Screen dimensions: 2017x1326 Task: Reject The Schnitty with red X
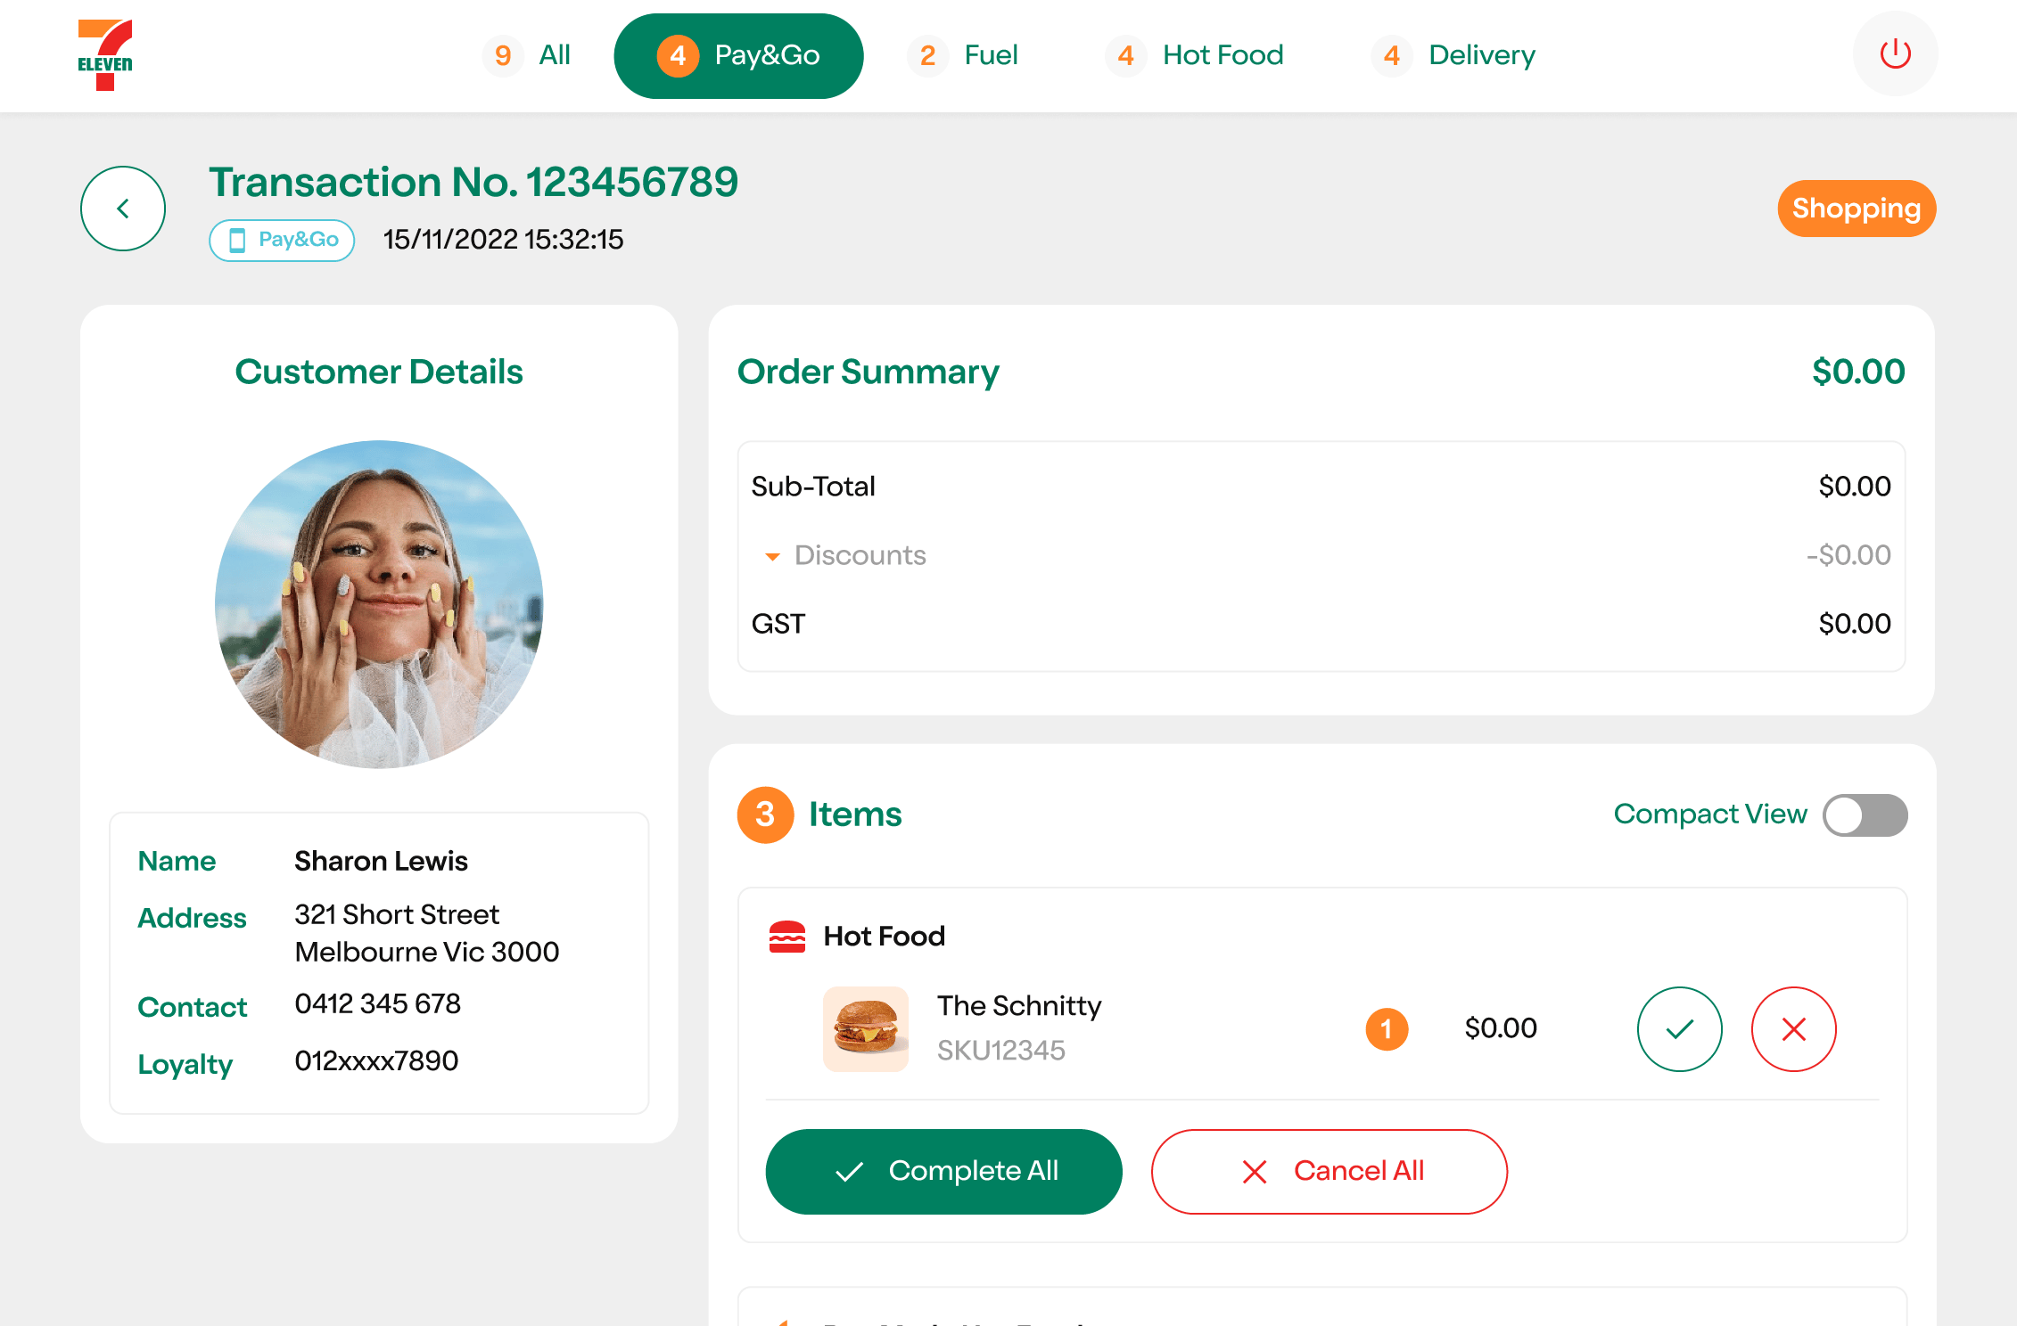coord(1793,1029)
